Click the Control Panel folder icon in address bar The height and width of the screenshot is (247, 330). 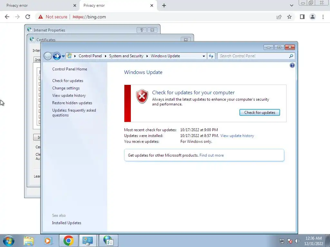pos(69,56)
